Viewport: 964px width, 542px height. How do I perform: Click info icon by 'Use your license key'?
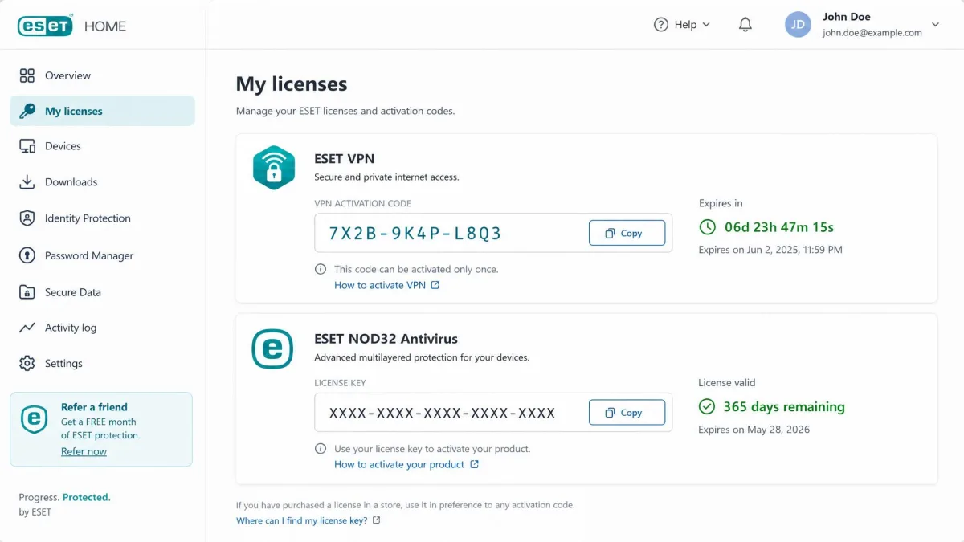(x=321, y=449)
